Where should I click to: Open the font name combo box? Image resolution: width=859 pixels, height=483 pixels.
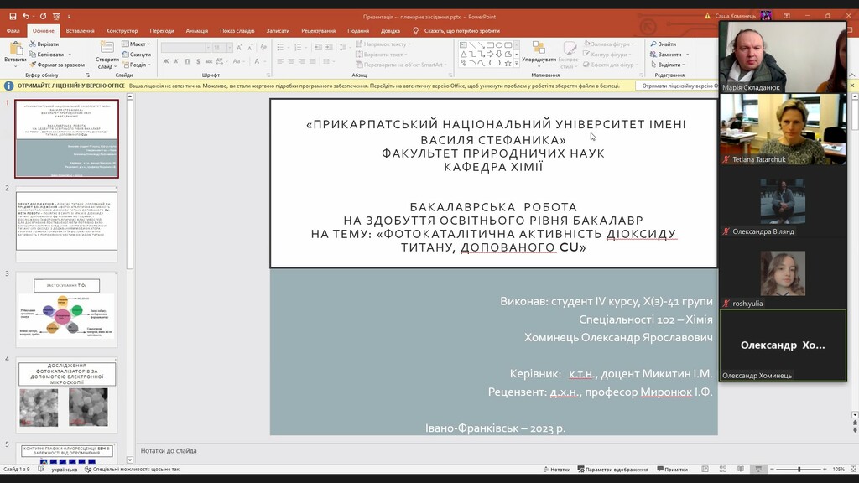[185, 48]
